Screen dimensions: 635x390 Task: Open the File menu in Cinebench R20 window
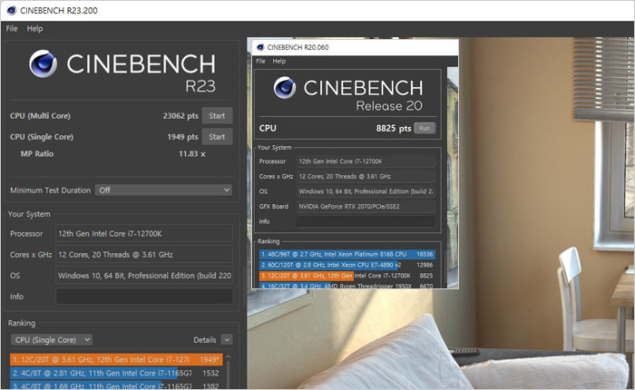[260, 61]
